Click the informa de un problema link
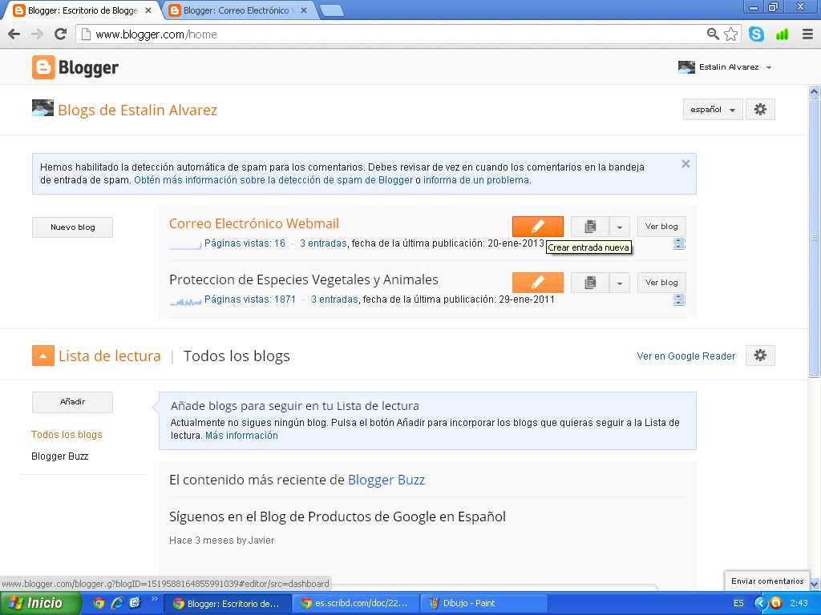The image size is (821, 615). [476, 180]
